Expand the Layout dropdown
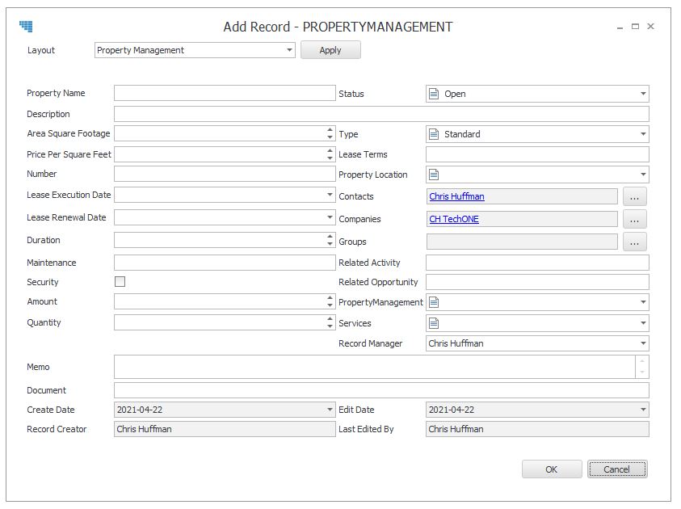 [289, 50]
